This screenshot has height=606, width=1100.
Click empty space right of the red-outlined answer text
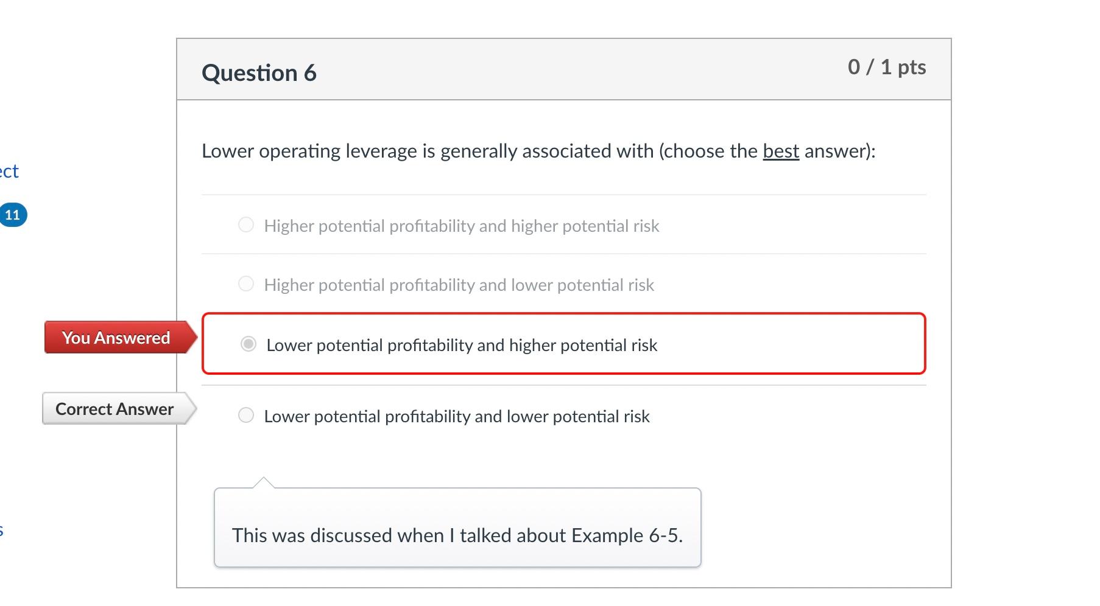tap(792, 344)
